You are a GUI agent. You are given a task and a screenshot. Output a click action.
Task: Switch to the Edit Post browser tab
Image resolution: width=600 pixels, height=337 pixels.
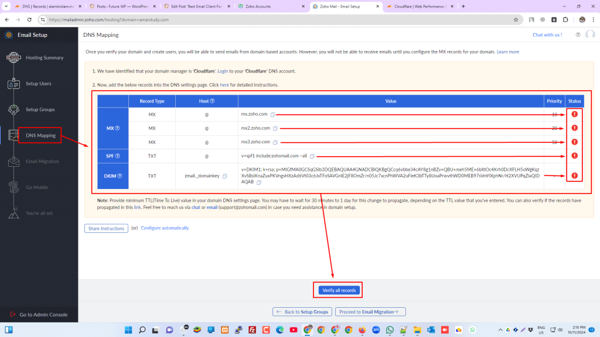tap(197, 6)
